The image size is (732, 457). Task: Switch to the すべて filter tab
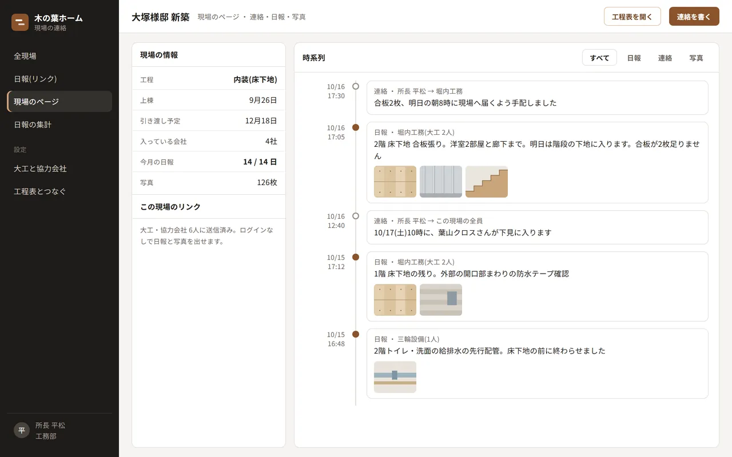point(599,58)
